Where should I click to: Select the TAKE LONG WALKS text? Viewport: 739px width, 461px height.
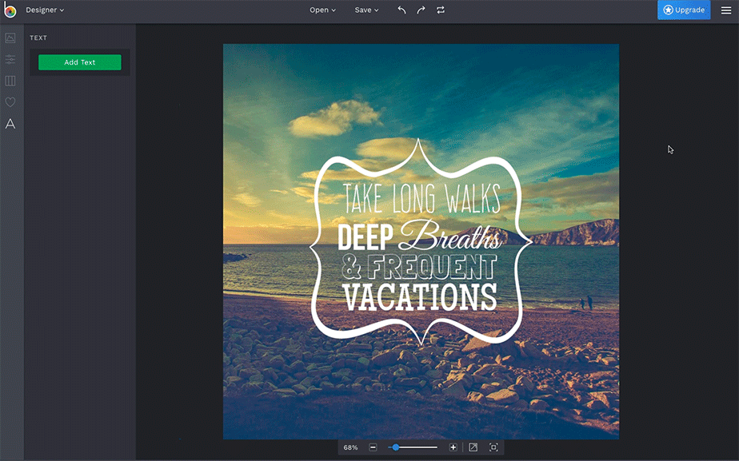[x=421, y=198]
